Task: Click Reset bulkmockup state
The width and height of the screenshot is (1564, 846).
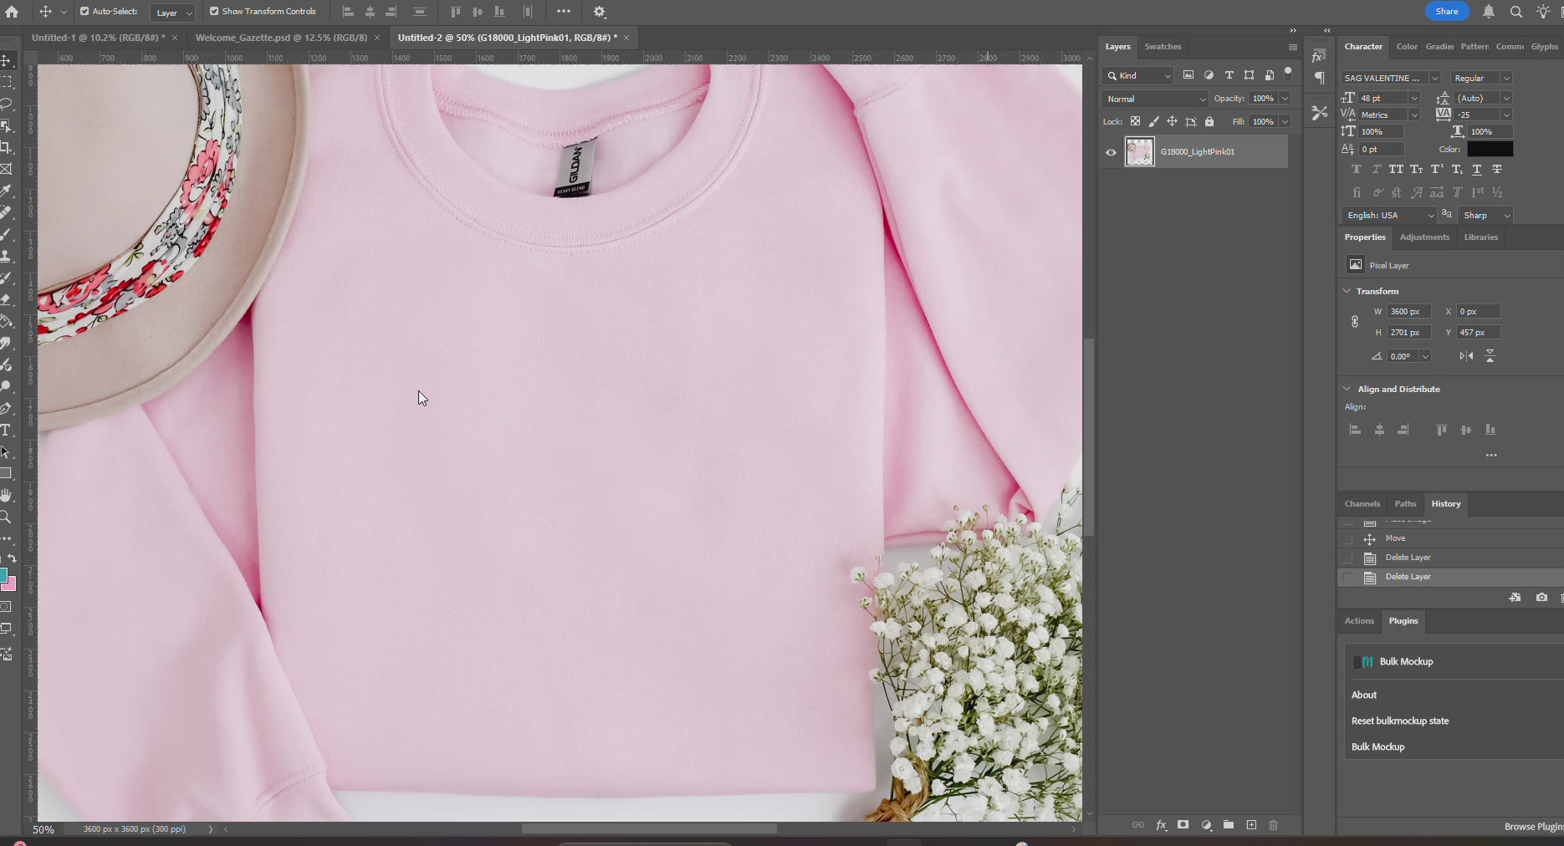Action: pyautogui.click(x=1400, y=721)
